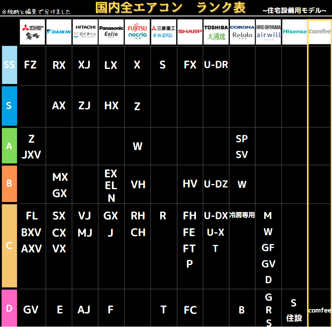
Task: Select the Sharp FX model
Action: 190,65
